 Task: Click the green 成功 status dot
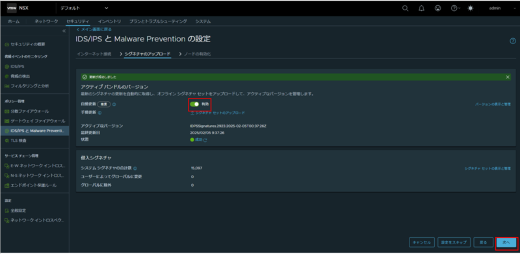[x=192, y=139]
